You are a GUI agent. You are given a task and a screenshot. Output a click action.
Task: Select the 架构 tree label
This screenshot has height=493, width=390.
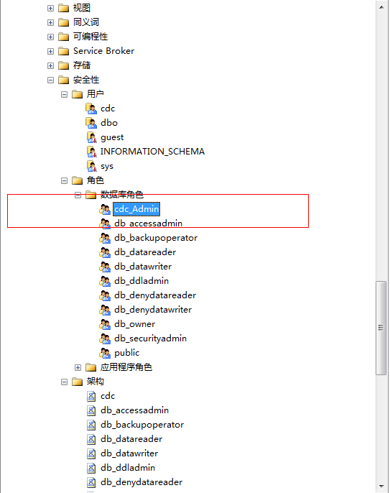96,382
